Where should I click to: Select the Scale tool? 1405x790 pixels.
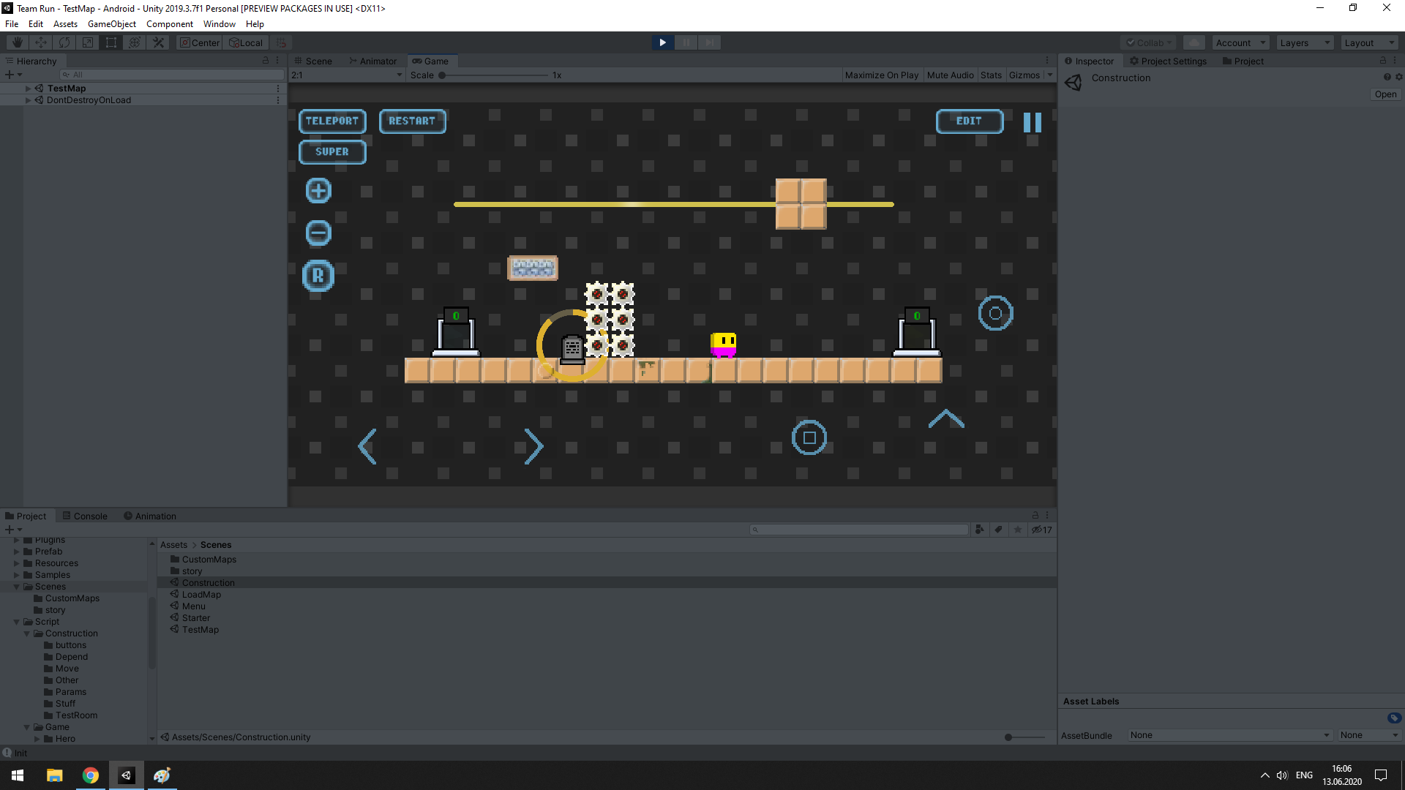[x=88, y=42]
